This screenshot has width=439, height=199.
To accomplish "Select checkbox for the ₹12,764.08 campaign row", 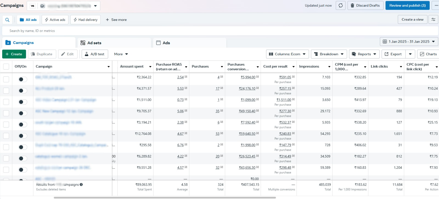I will coord(6,136).
